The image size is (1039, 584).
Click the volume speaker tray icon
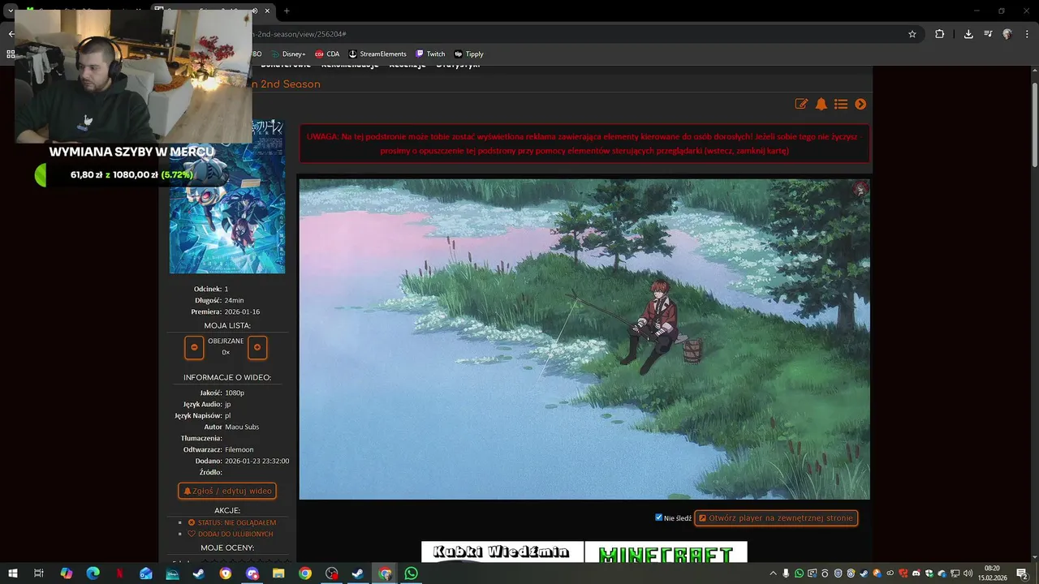point(968,573)
